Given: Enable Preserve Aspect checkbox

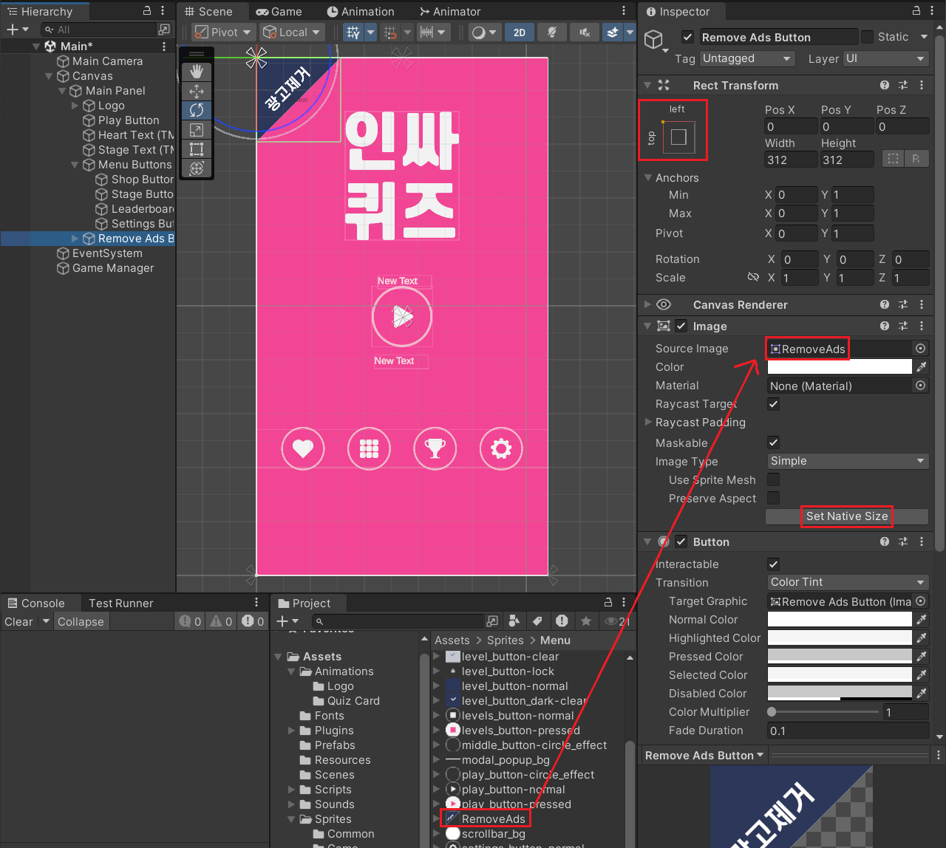Looking at the screenshot, I should [x=773, y=498].
